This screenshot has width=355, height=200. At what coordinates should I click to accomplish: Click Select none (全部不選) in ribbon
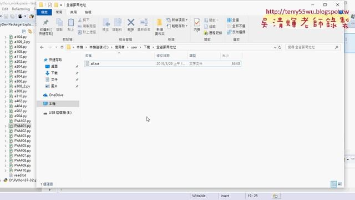(x=236, y=26)
